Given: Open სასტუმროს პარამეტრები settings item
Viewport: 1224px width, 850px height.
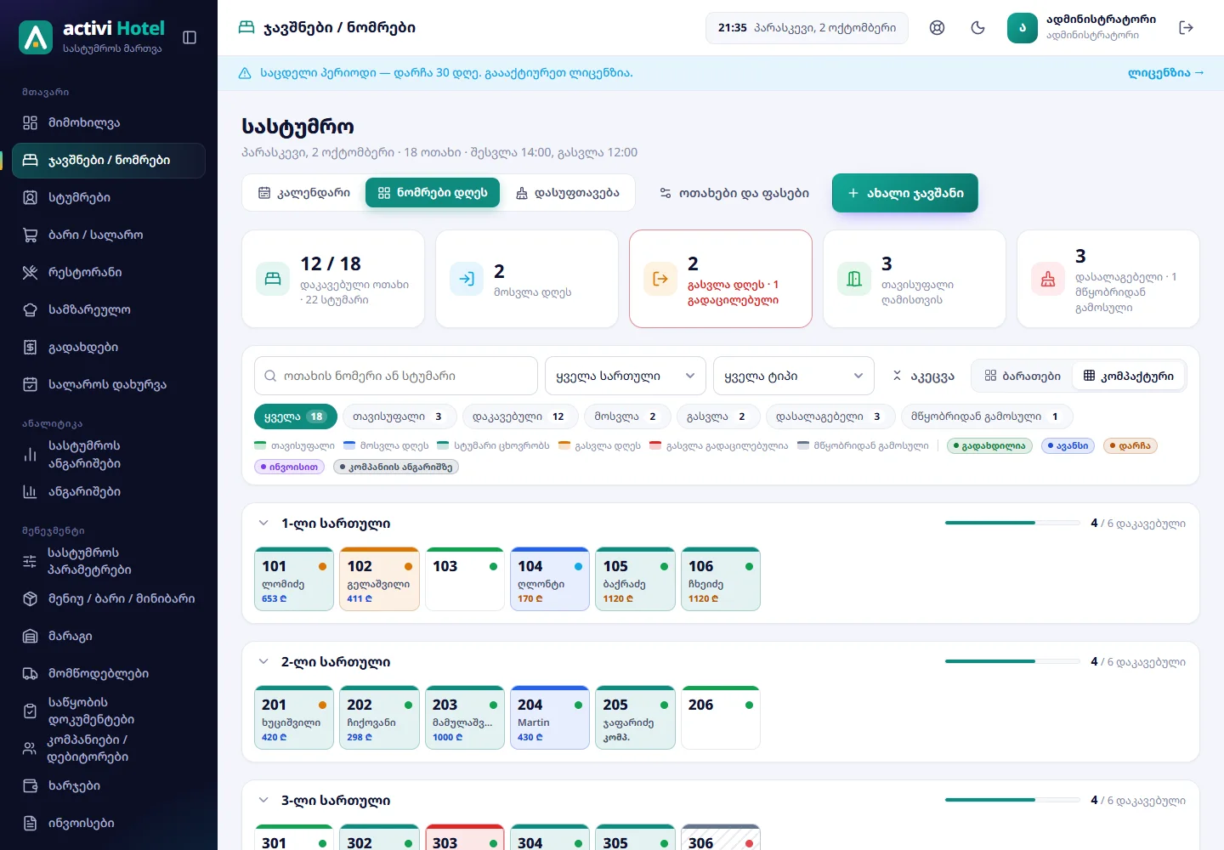Looking at the screenshot, I should point(109,561).
